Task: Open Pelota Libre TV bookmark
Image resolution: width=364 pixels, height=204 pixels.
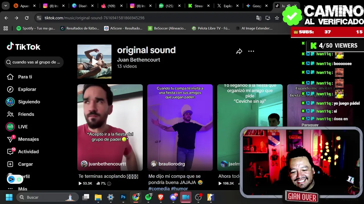Action: 211,28
